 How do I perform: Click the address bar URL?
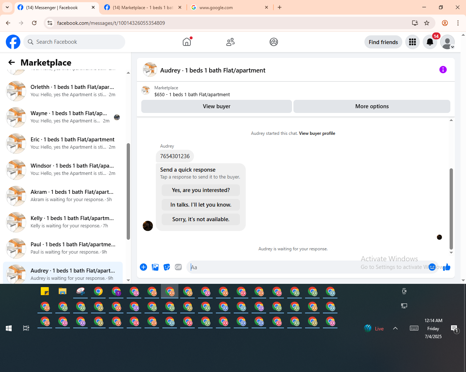[111, 23]
